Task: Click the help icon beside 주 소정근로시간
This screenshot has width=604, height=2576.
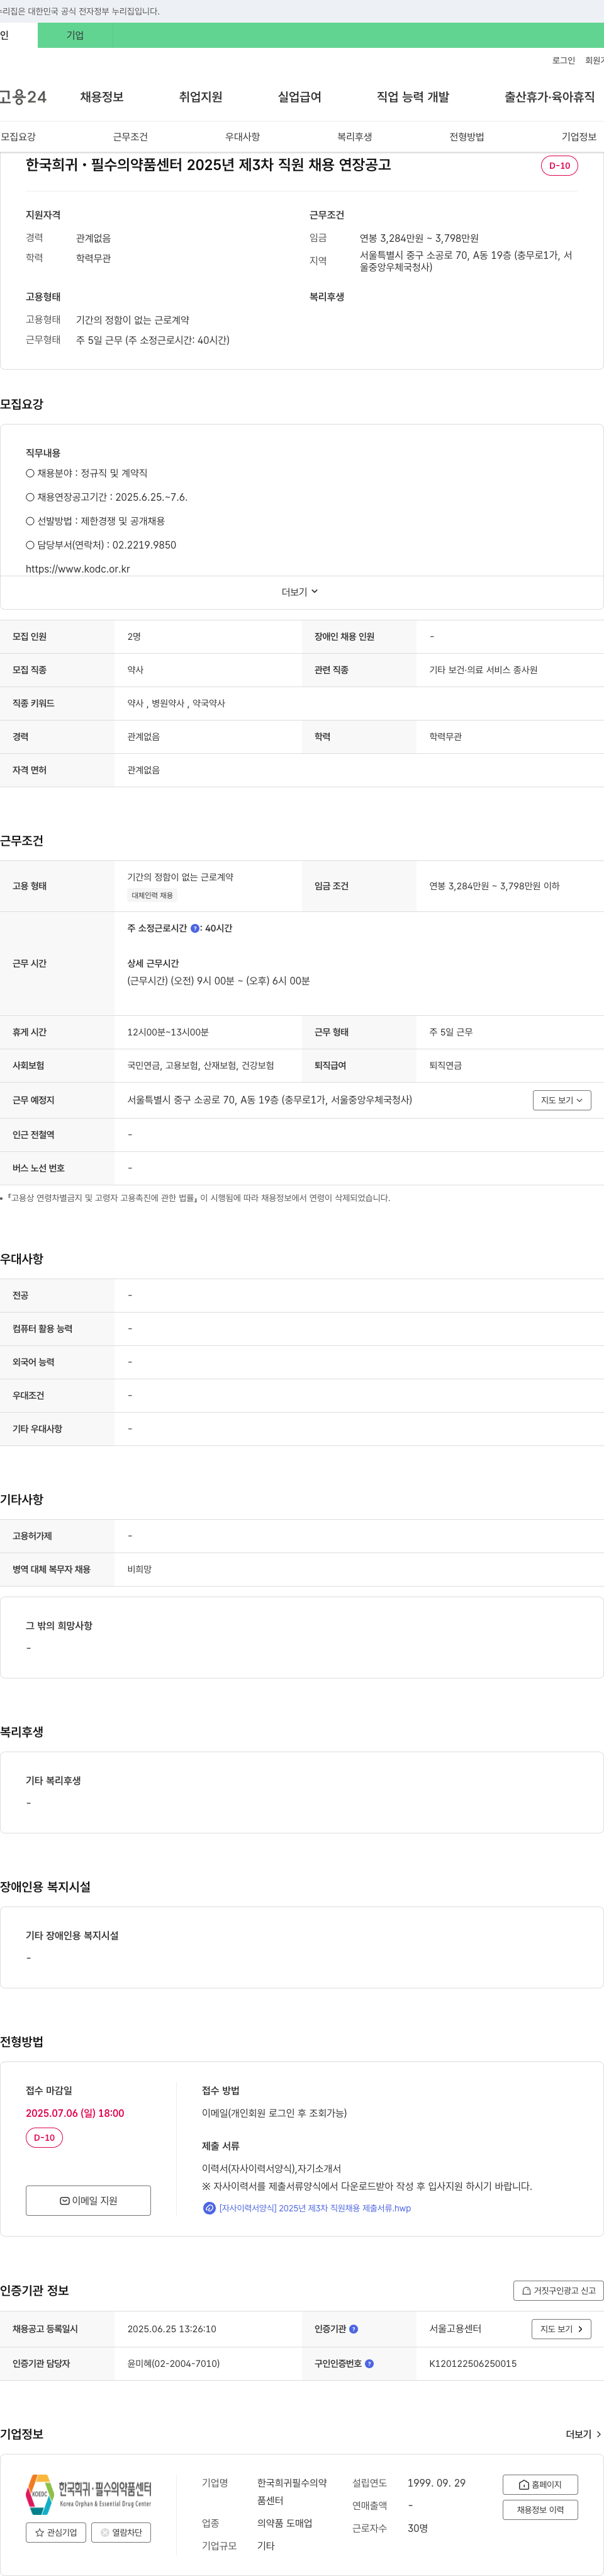Action: pyautogui.click(x=194, y=928)
